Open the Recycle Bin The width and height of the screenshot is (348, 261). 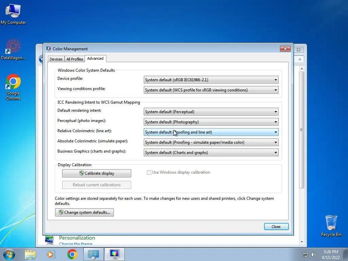click(x=331, y=226)
